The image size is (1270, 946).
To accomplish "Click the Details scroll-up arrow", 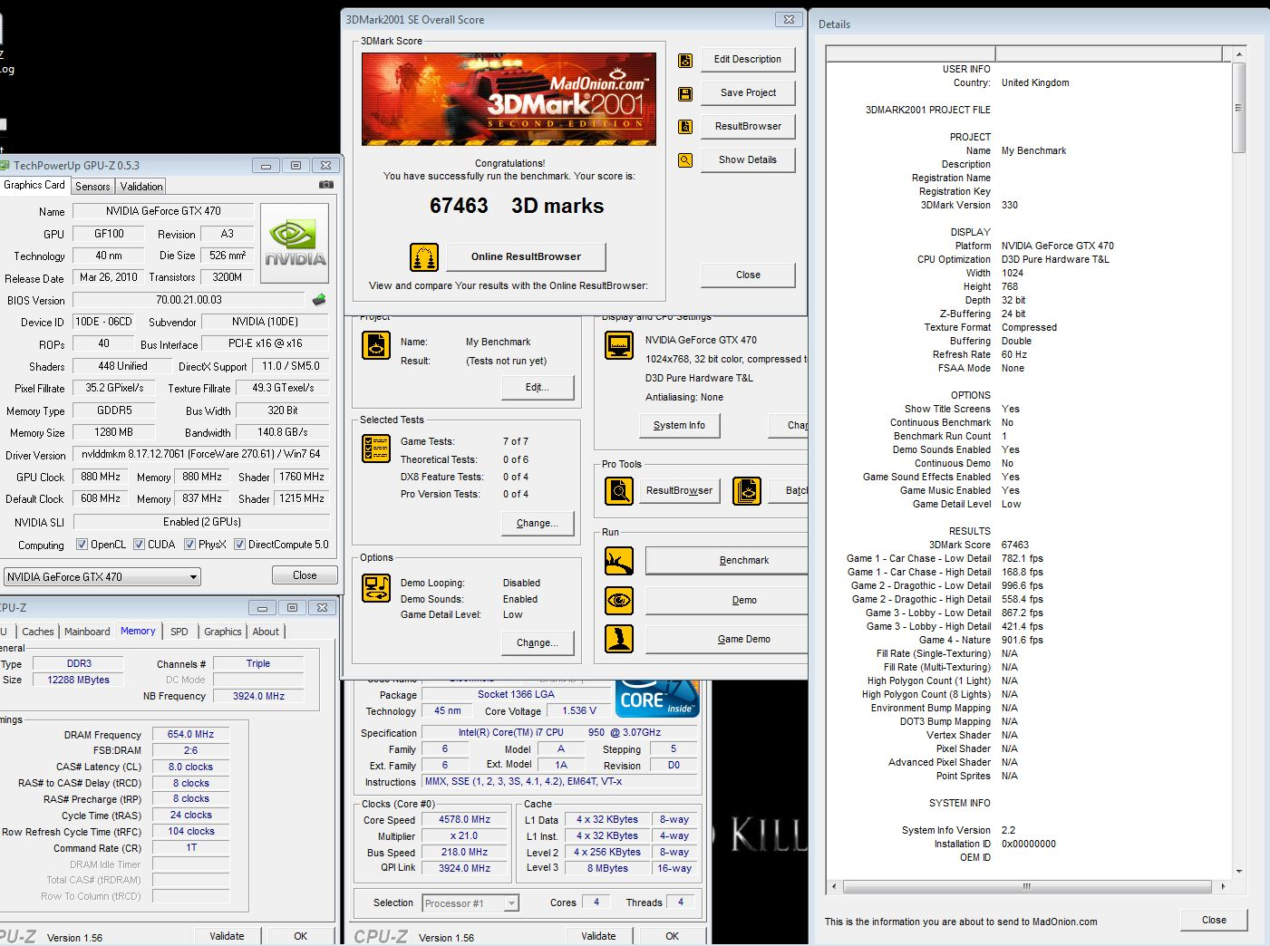I will [x=1239, y=54].
